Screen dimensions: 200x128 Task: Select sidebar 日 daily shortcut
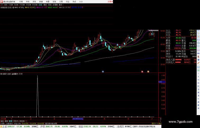point(198,89)
